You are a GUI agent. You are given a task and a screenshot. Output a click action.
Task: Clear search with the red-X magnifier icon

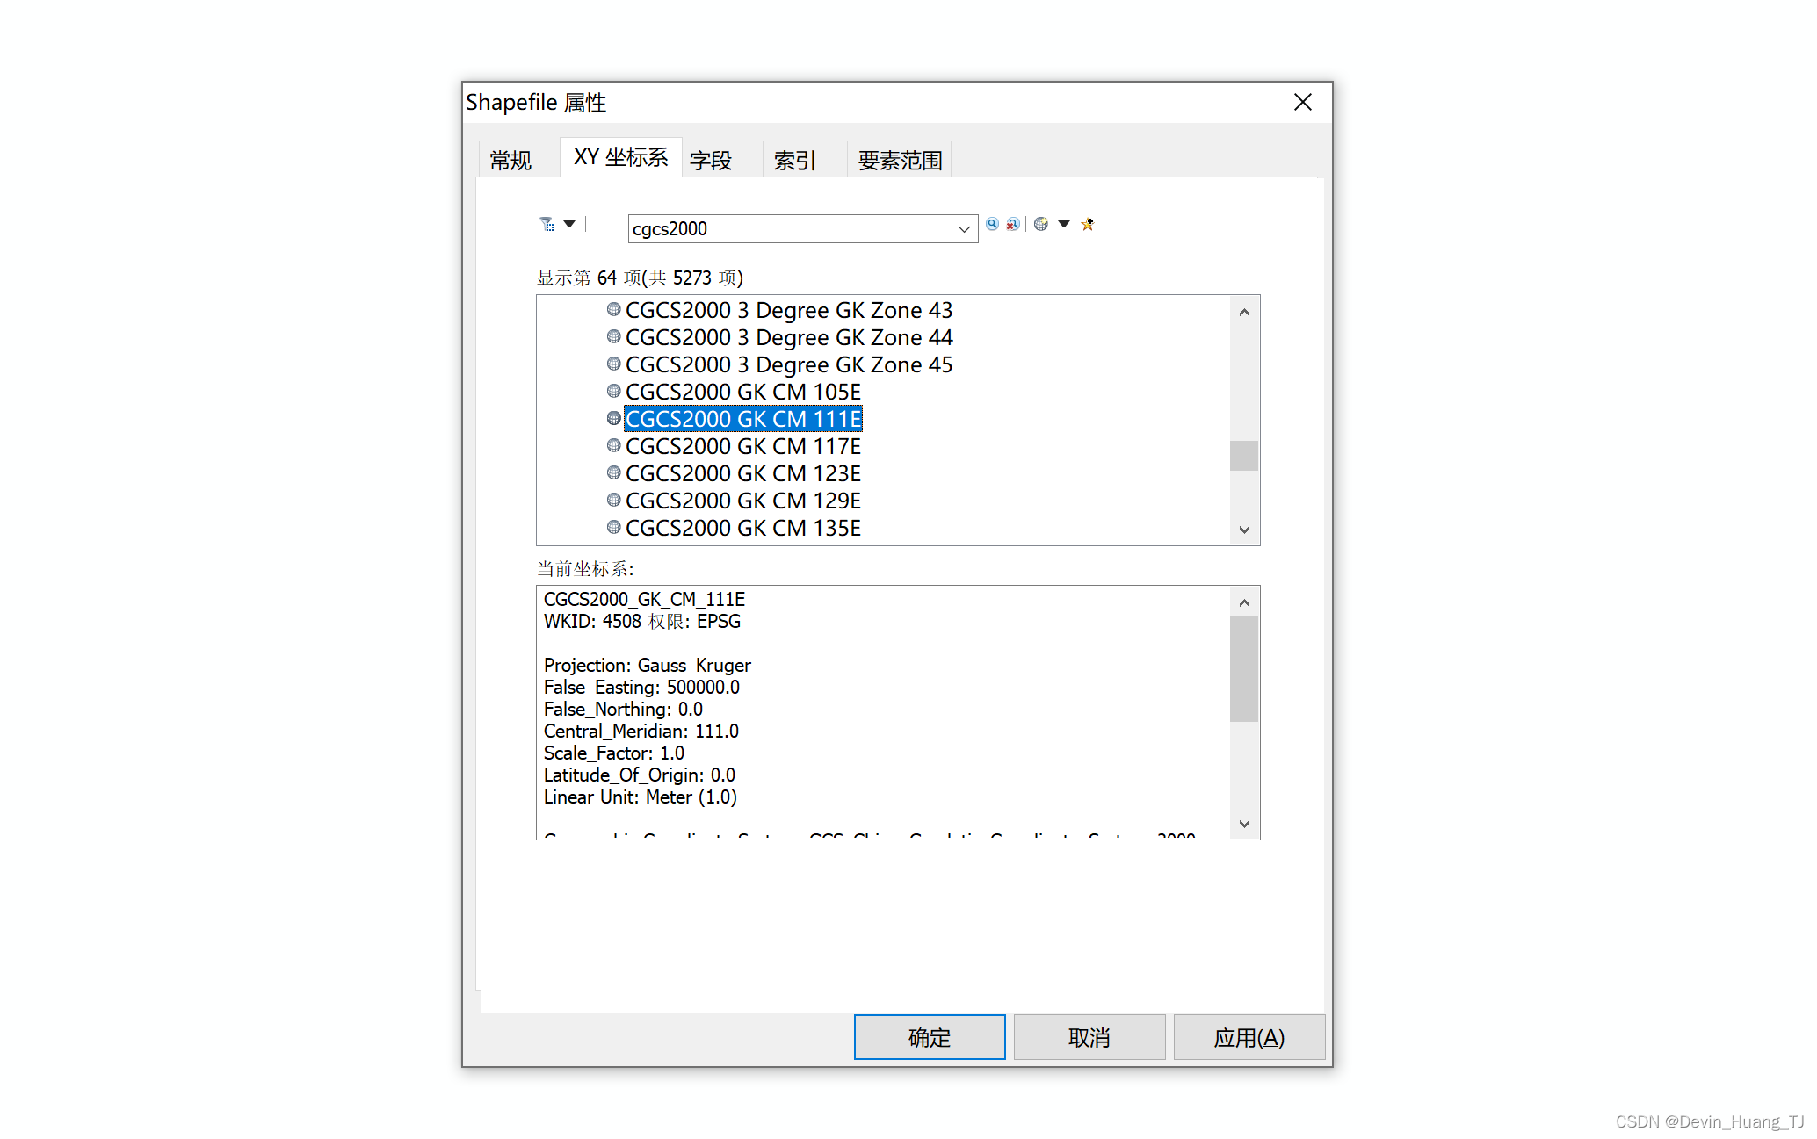point(1013,225)
